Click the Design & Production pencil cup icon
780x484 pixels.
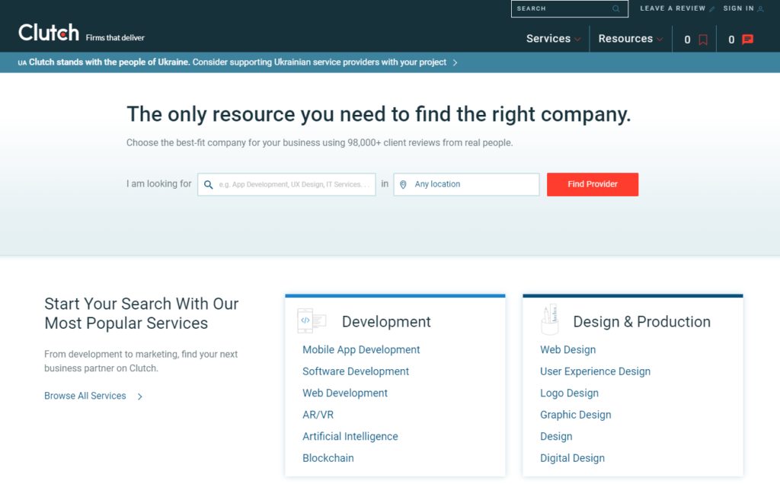coord(549,320)
